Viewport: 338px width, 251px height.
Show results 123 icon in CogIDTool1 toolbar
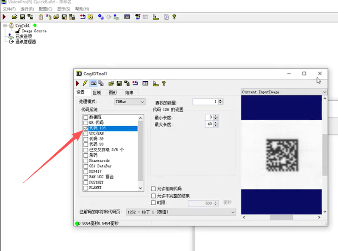145,83
